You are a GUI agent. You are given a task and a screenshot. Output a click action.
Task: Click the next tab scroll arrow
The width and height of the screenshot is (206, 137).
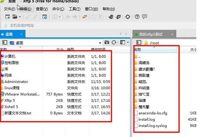click(x=126, y=34)
